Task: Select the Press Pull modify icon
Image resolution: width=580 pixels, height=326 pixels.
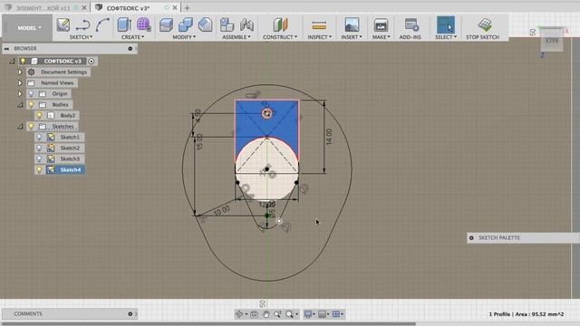Action: coord(166,24)
